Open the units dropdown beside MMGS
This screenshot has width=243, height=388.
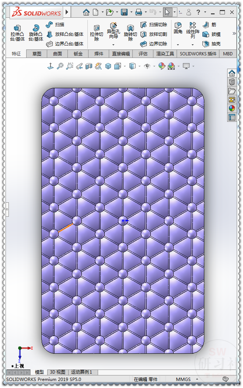(197, 379)
